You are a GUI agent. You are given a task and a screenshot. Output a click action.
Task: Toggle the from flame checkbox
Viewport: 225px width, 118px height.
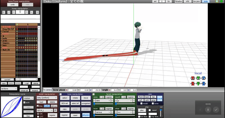(x=139, y=117)
